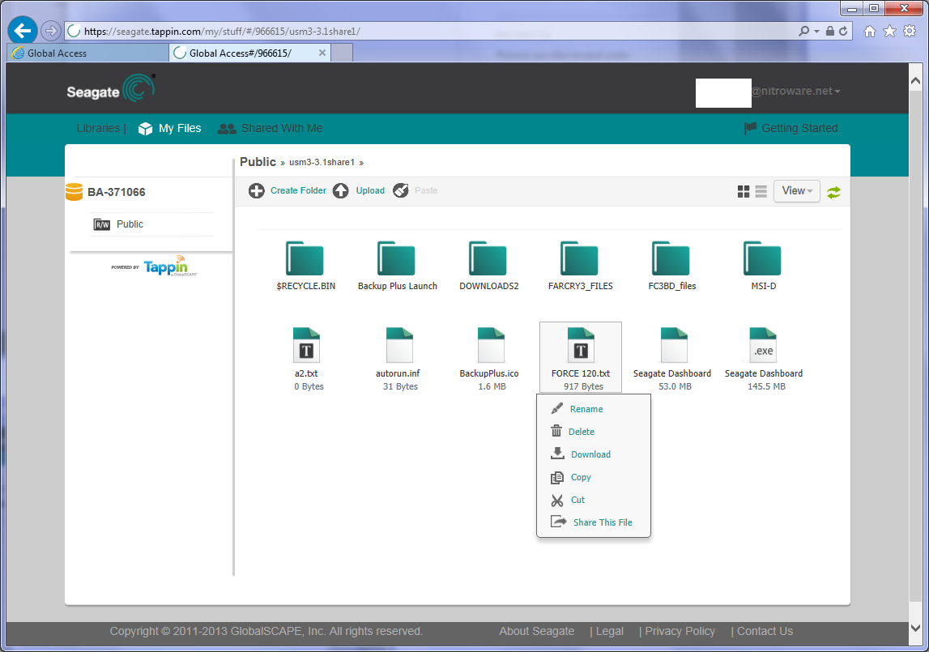The width and height of the screenshot is (929, 652).
Task: Click the Upload arrow icon
Action: (341, 191)
